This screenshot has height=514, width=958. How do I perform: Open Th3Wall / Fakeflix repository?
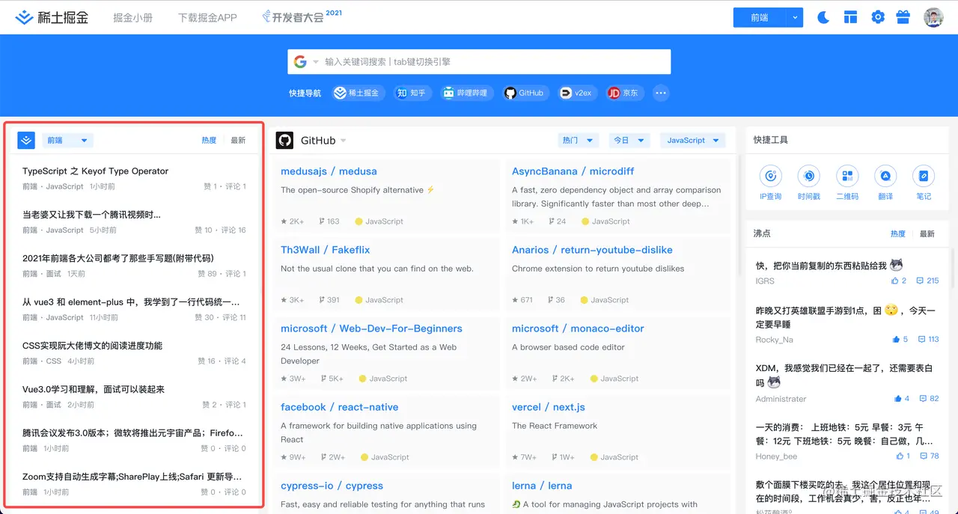click(x=326, y=250)
